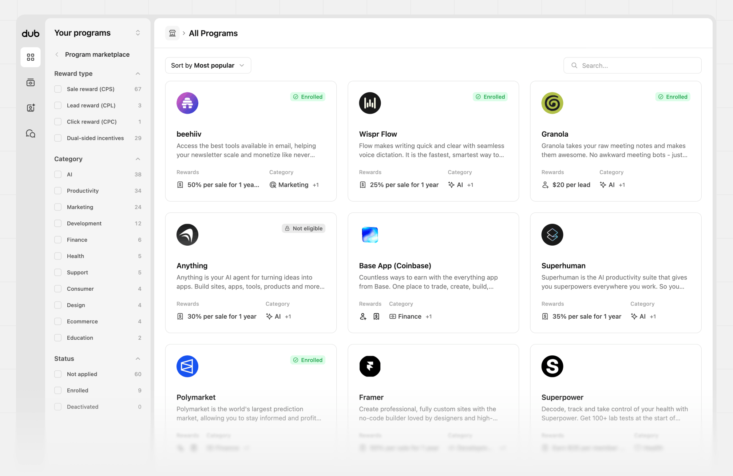Click the Superhuman logo
This screenshot has width=733, height=476.
552,234
